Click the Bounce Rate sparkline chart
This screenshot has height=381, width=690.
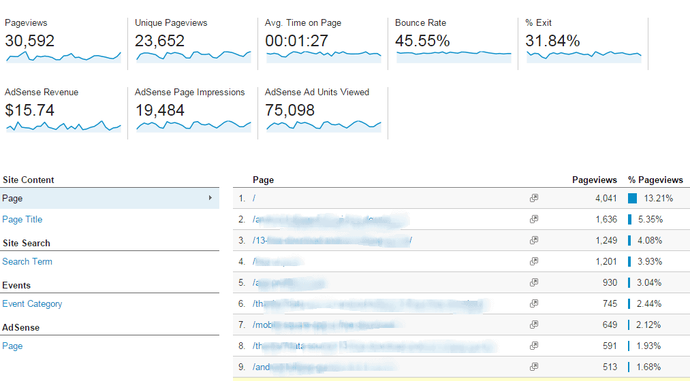pyautogui.click(x=453, y=54)
